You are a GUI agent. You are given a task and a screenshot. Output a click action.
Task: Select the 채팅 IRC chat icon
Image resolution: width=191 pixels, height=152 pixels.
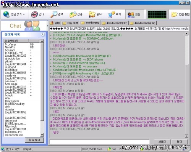click(131, 15)
